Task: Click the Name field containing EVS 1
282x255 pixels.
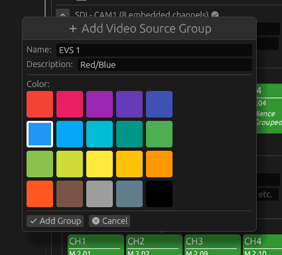Action: pos(154,50)
